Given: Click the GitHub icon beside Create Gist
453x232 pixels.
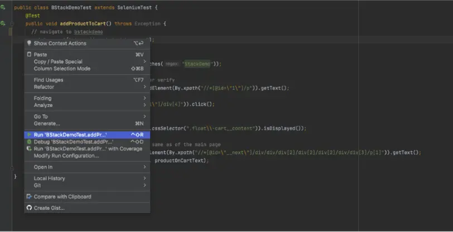Looking at the screenshot, I should 29,208.
